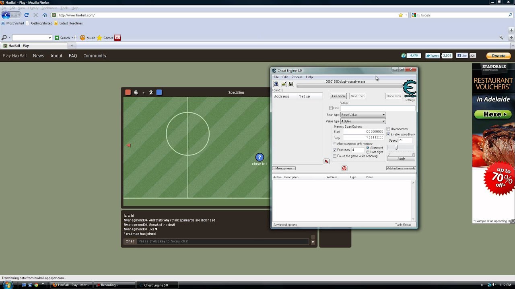515x289 pixels.
Task: Click the yellow star Games icon
Action: [99, 38]
